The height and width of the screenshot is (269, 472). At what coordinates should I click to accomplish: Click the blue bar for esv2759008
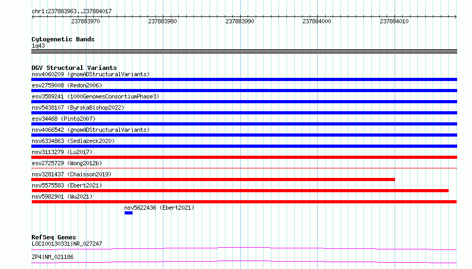coord(244,91)
